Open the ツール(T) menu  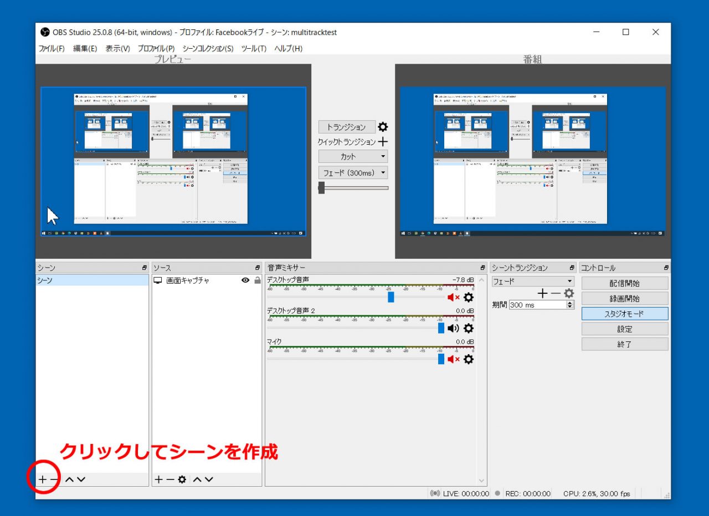[x=254, y=49]
